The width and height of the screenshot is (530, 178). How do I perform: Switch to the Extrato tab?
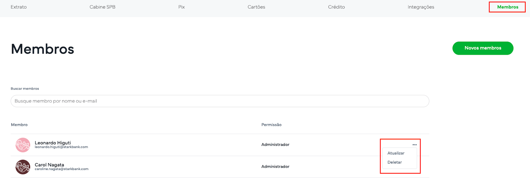click(19, 7)
